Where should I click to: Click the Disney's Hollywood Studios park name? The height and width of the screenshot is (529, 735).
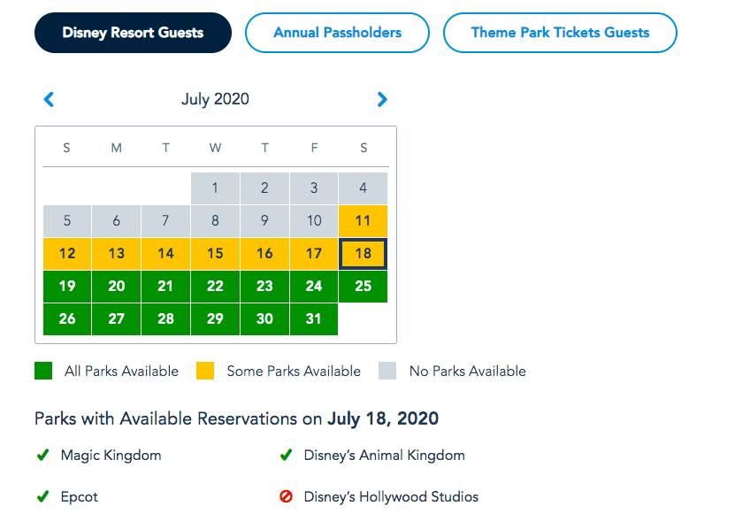tap(391, 497)
